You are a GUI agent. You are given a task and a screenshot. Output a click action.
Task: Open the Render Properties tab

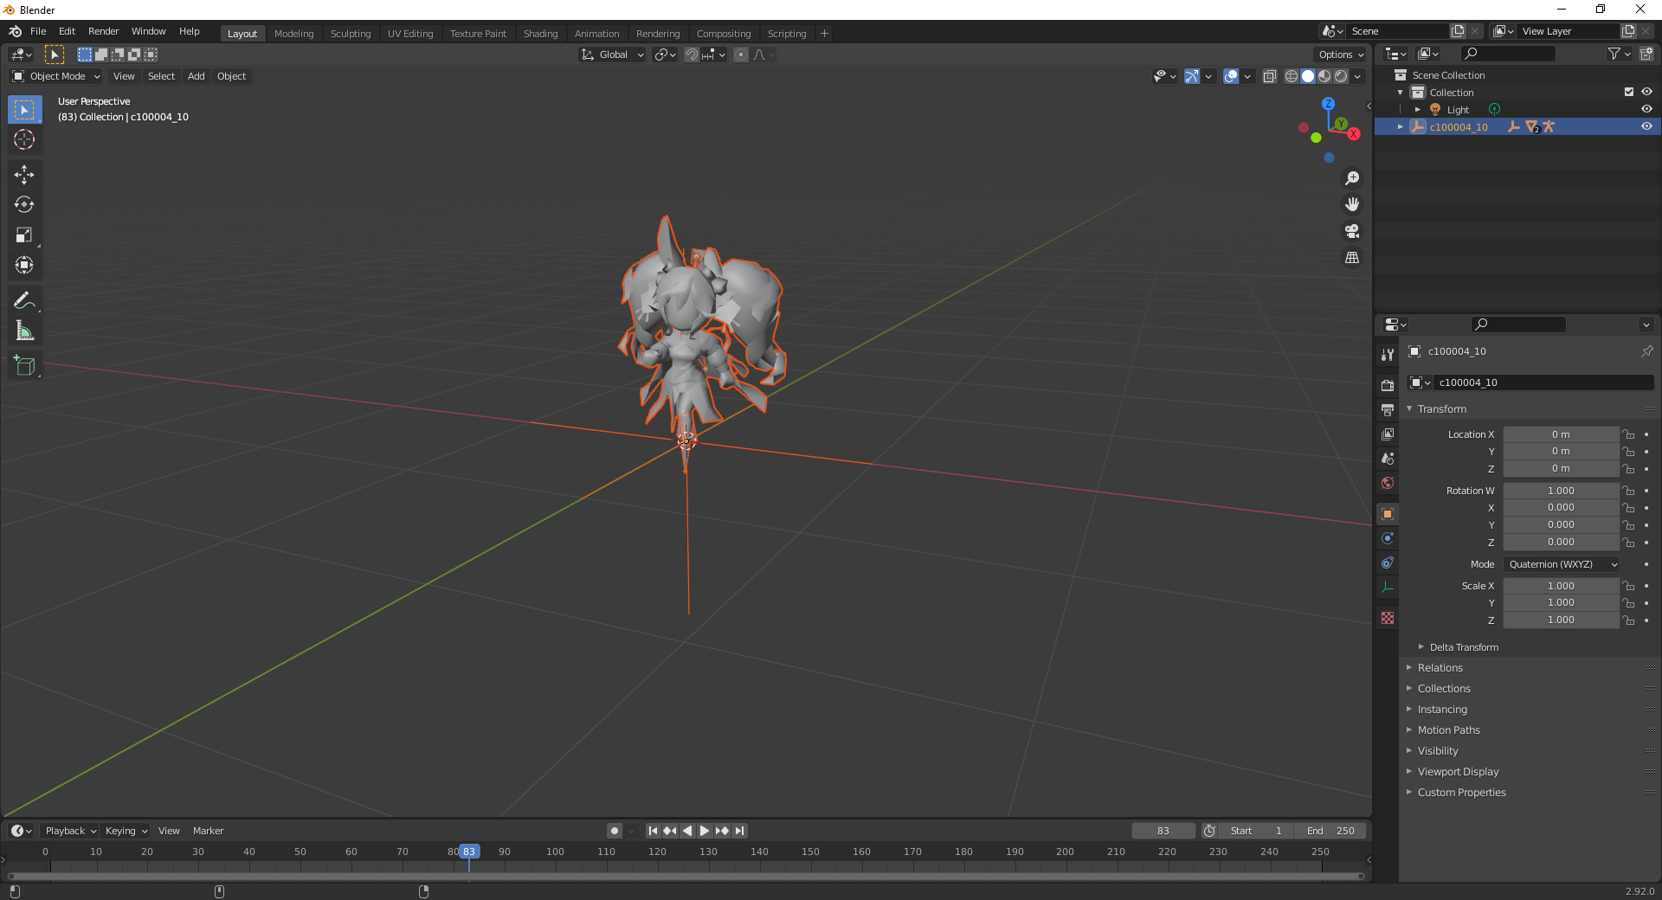tap(1387, 383)
